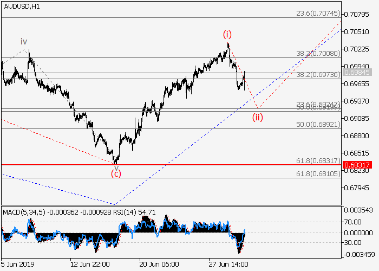The image size is (379, 271).
Task: Select the 12 Jun 22:00 time marker
Action: [89, 264]
